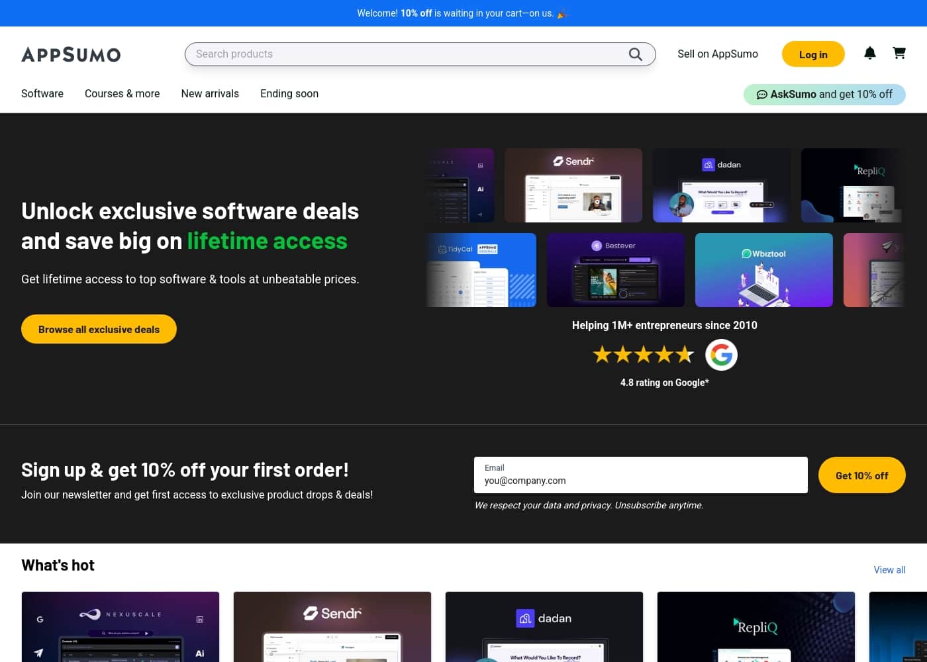Click View all link in What's hot
The height and width of the screenshot is (662, 927).
(x=889, y=570)
